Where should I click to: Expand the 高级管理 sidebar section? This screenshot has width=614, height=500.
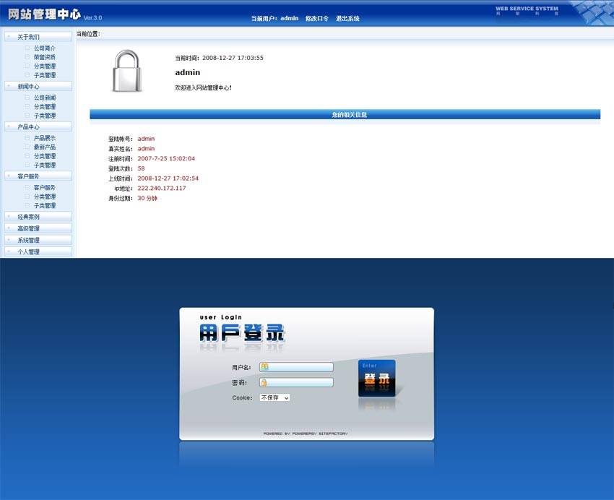pyautogui.click(x=38, y=228)
